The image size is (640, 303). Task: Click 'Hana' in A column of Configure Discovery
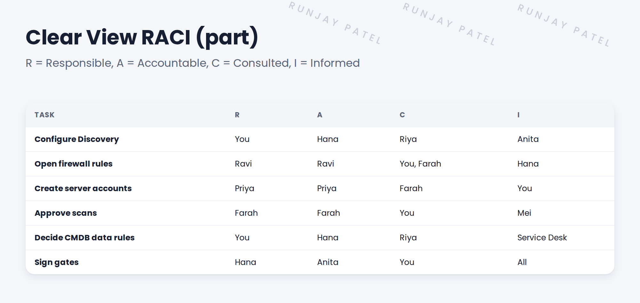(x=328, y=139)
